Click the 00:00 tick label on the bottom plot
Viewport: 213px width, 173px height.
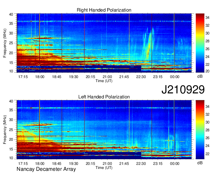tap(175, 164)
